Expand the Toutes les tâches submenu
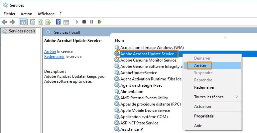 (212, 97)
